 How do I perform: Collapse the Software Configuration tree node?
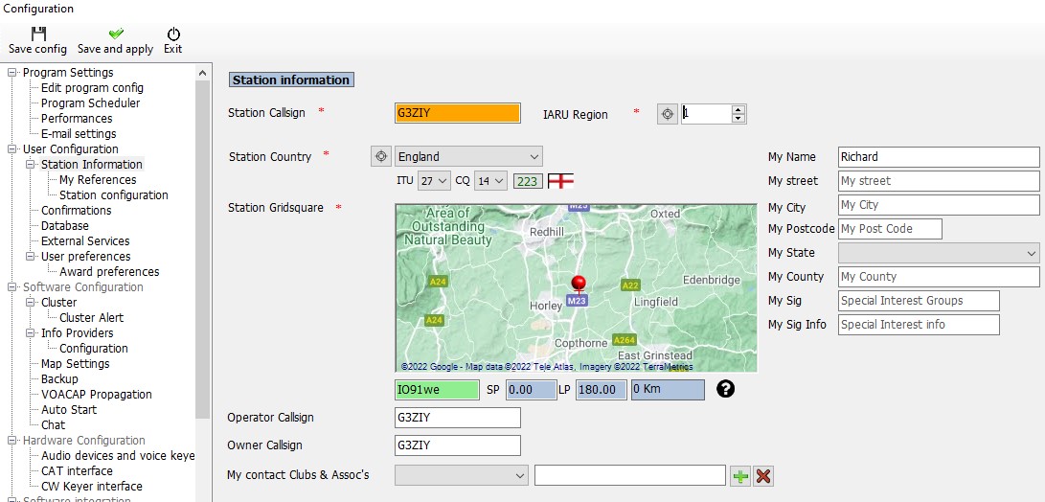tap(11, 286)
